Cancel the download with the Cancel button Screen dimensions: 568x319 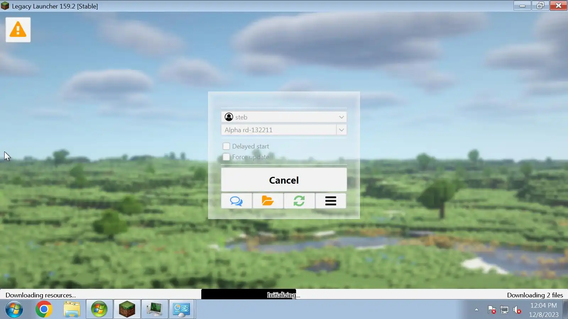284,180
